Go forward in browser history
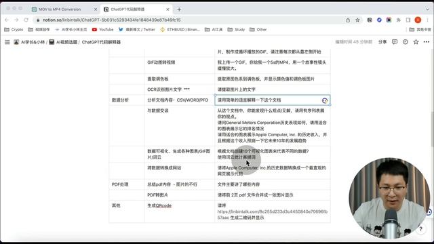 16,20
